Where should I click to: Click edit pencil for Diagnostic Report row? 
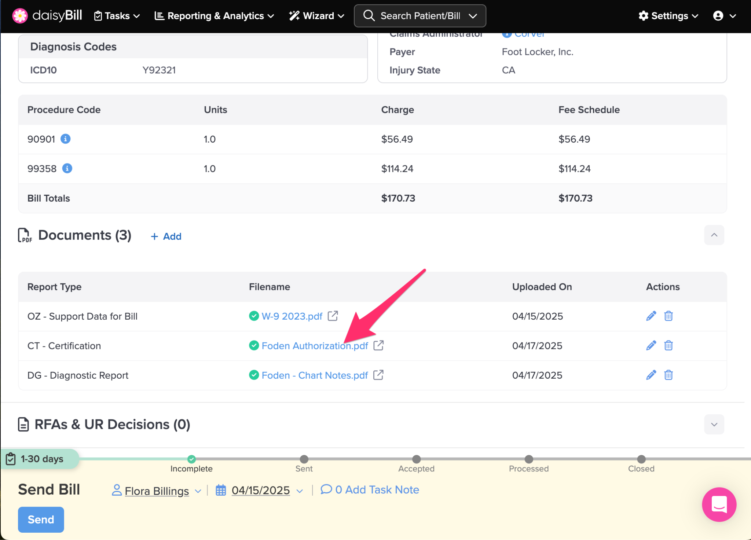(651, 375)
